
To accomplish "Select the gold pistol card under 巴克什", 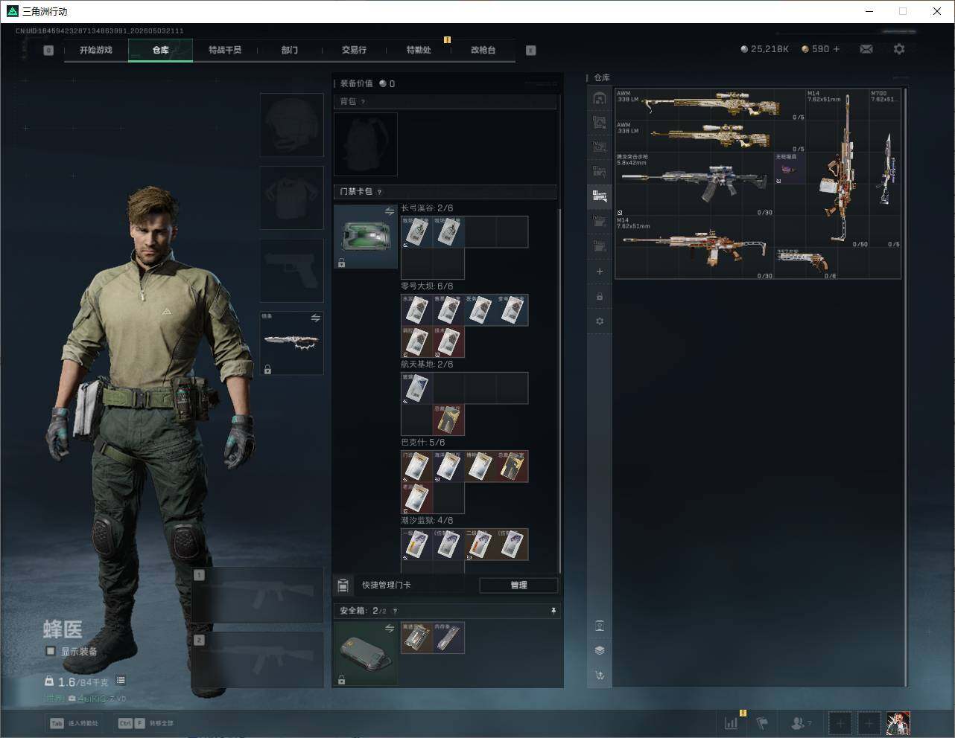I will coord(513,466).
